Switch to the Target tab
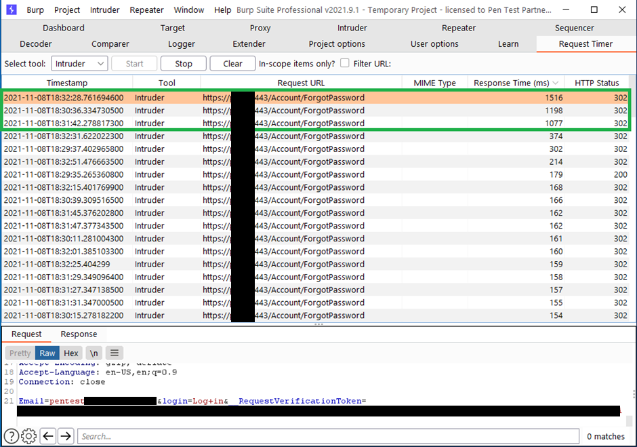Image resolution: width=637 pixels, height=447 pixels. tap(172, 28)
